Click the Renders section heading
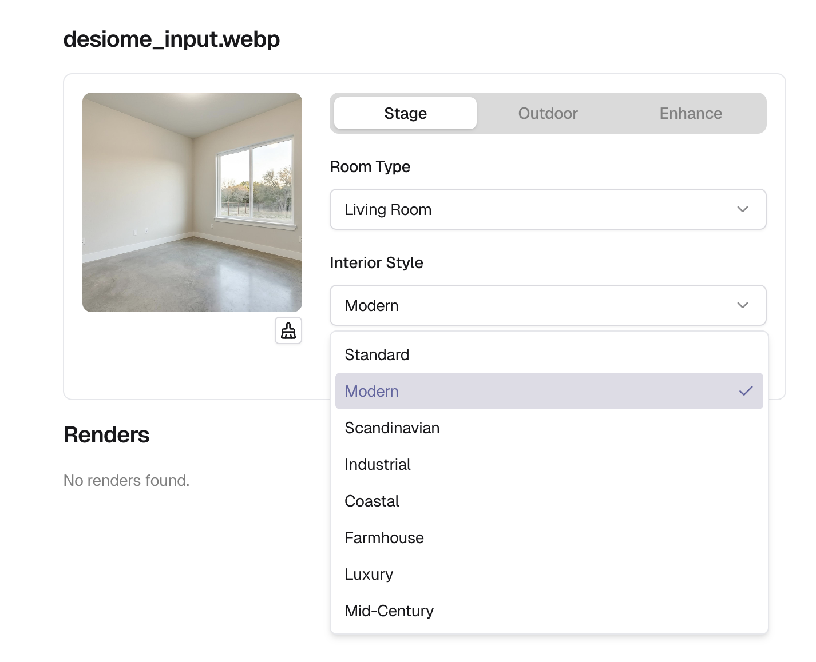 106,435
